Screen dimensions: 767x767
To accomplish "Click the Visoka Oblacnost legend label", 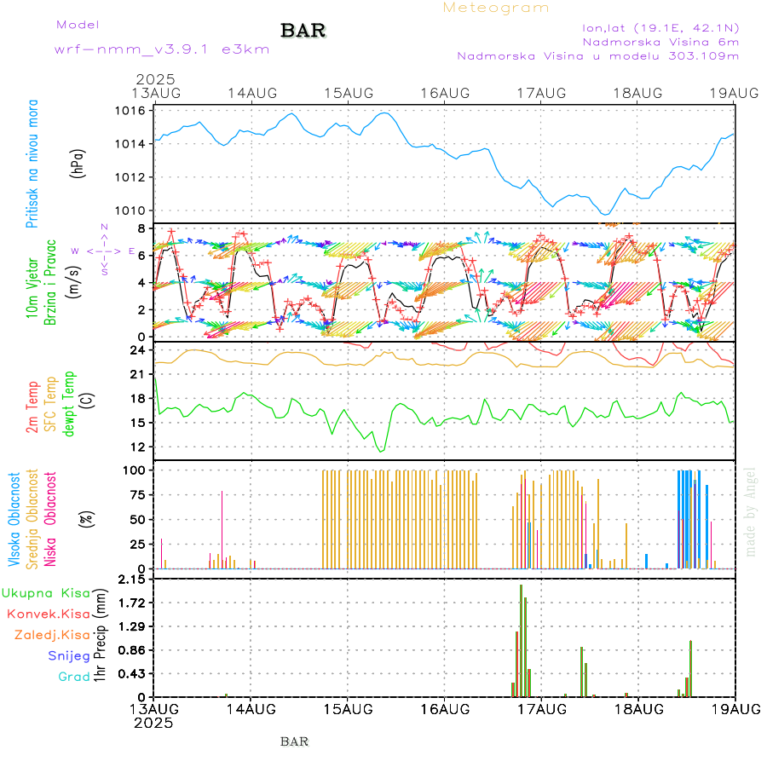I will pos(14,518).
